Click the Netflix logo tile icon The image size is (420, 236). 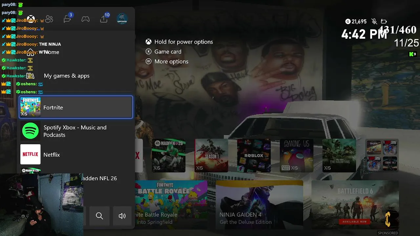pyautogui.click(x=31, y=154)
